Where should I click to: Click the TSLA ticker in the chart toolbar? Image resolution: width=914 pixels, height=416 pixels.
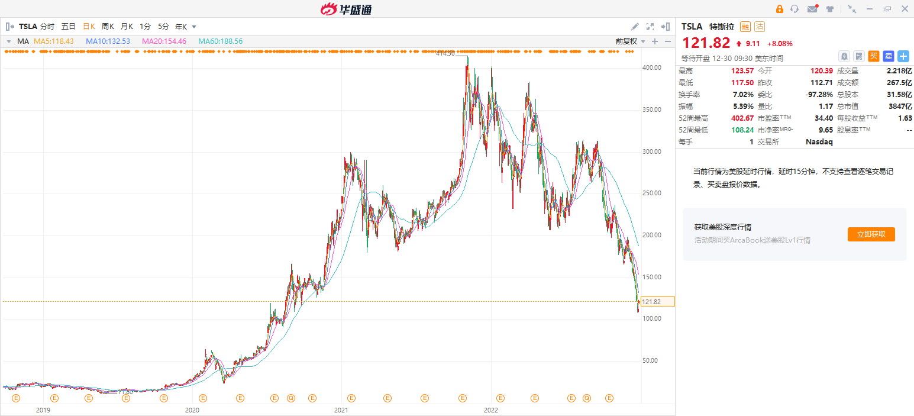tap(28, 27)
